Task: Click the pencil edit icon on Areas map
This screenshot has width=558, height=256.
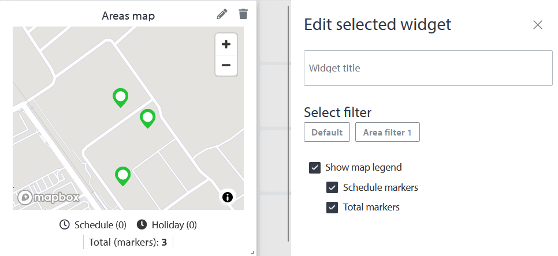Action: pyautogui.click(x=222, y=14)
